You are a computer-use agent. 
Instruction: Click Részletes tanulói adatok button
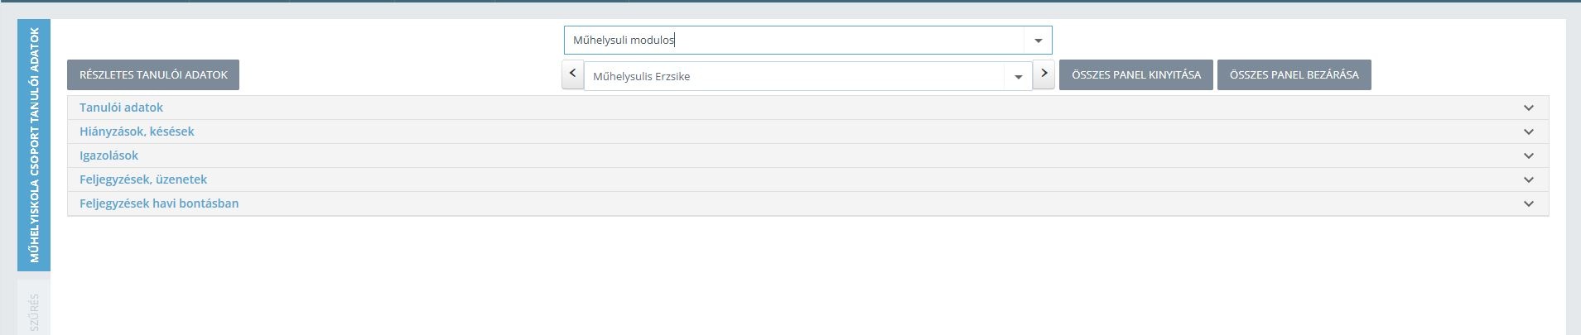153,74
